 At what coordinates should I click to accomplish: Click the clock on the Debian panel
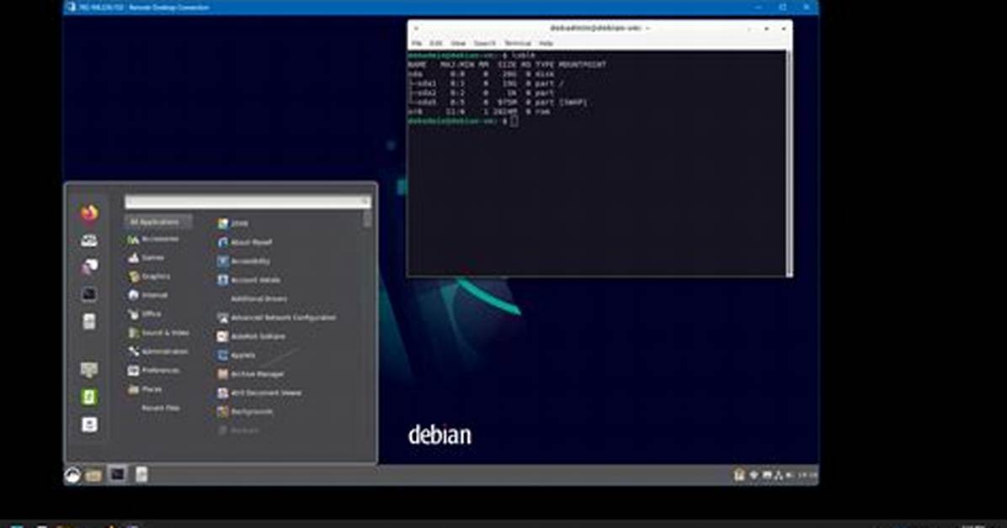pos(807,475)
